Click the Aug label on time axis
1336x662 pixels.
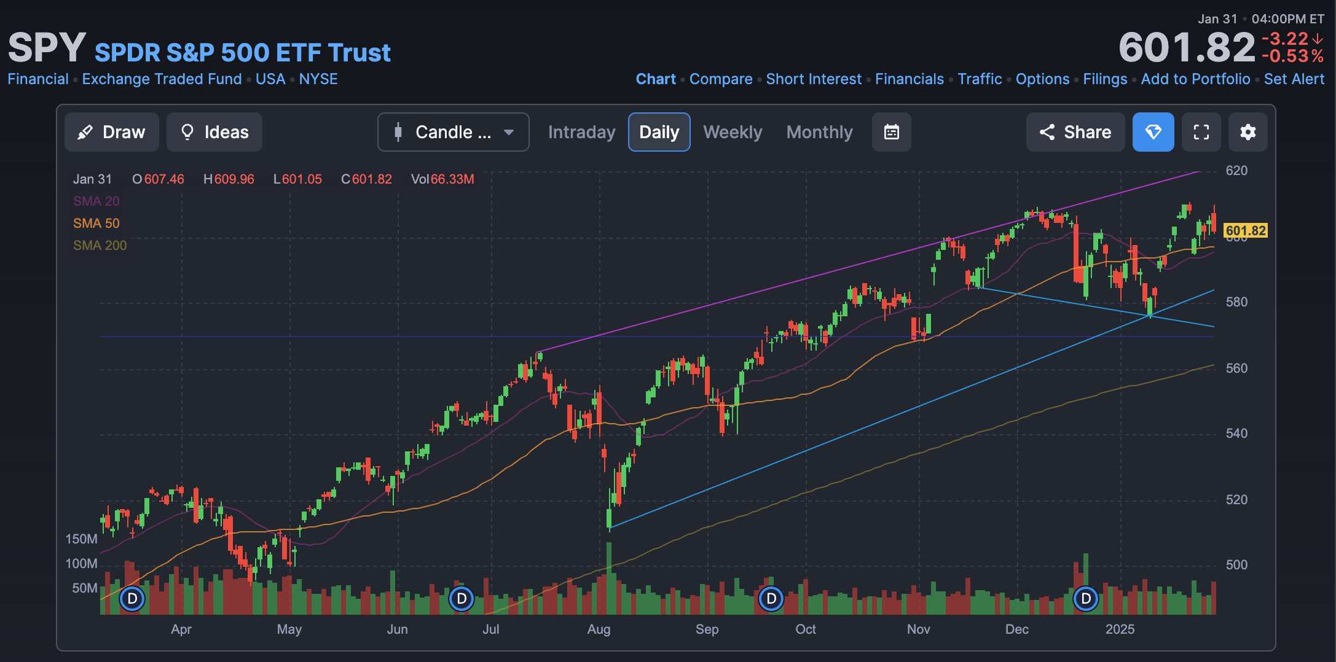[x=599, y=629]
